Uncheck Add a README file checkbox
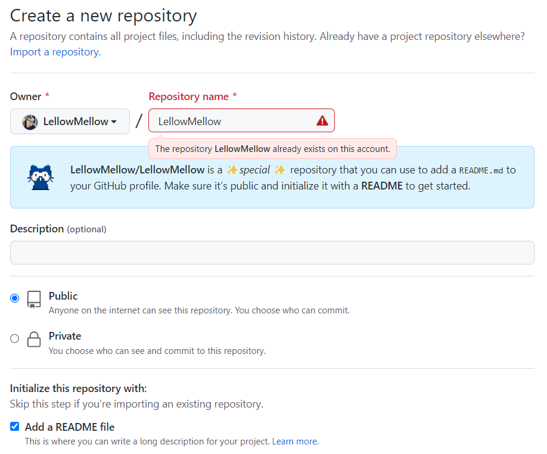 (15, 426)
